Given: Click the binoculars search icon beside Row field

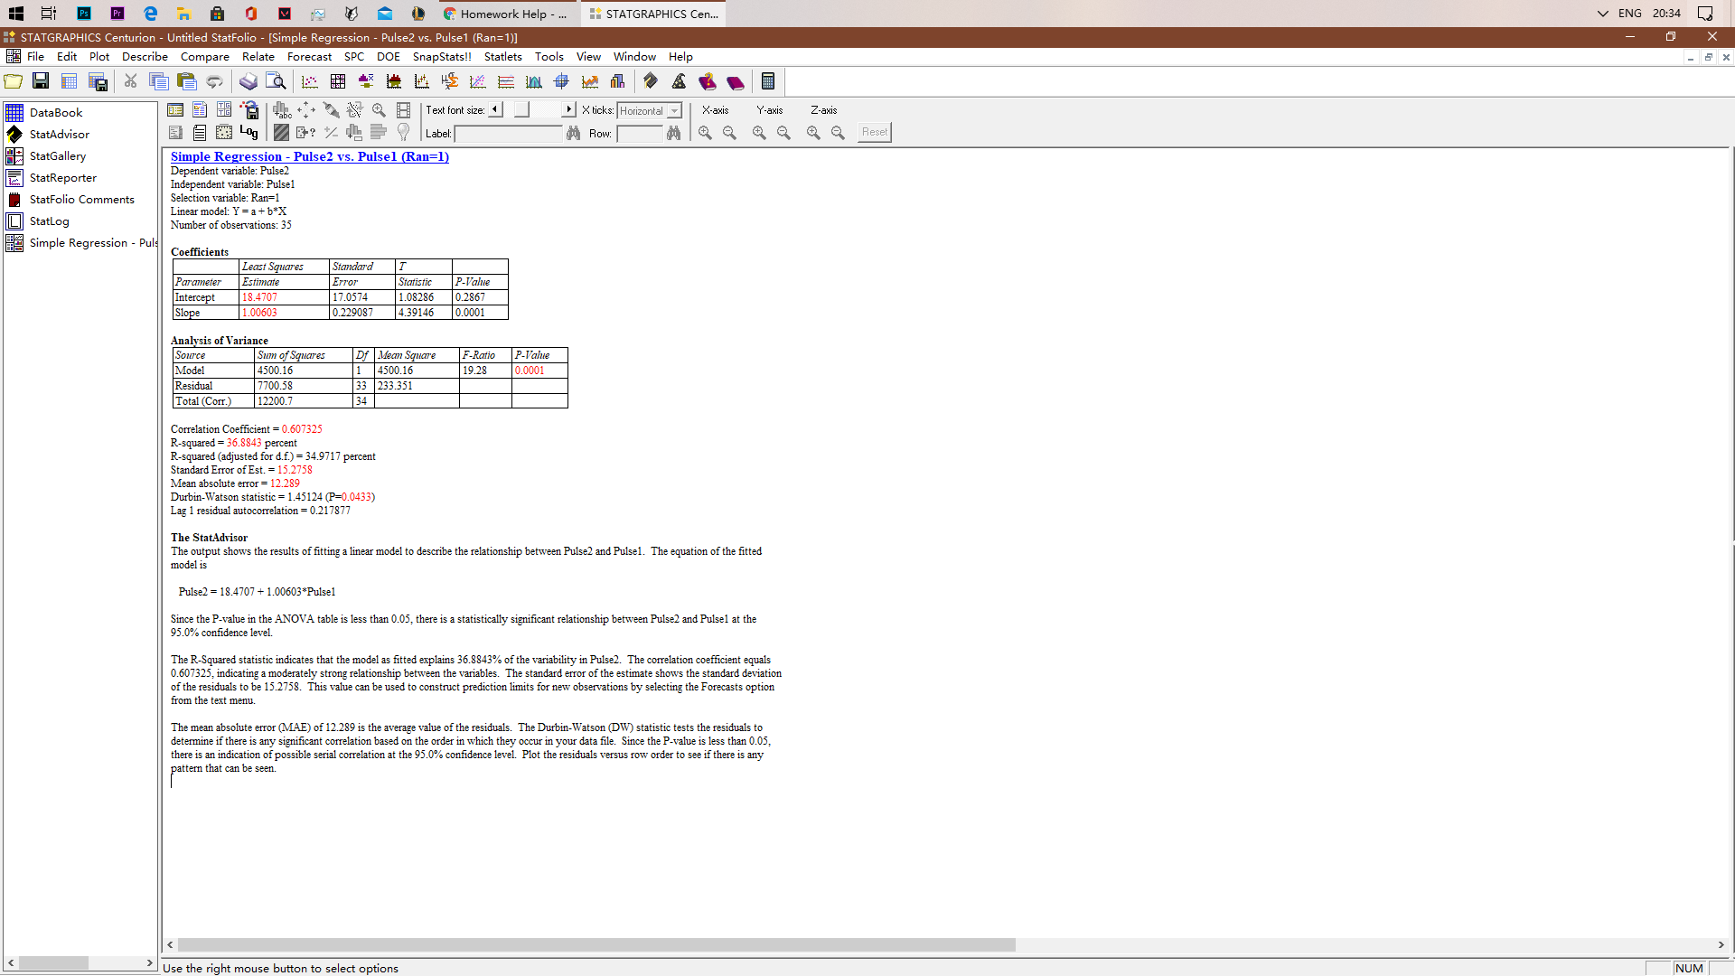Looking at the screenshot, I should pyautogui.click(x=674, y=133).
